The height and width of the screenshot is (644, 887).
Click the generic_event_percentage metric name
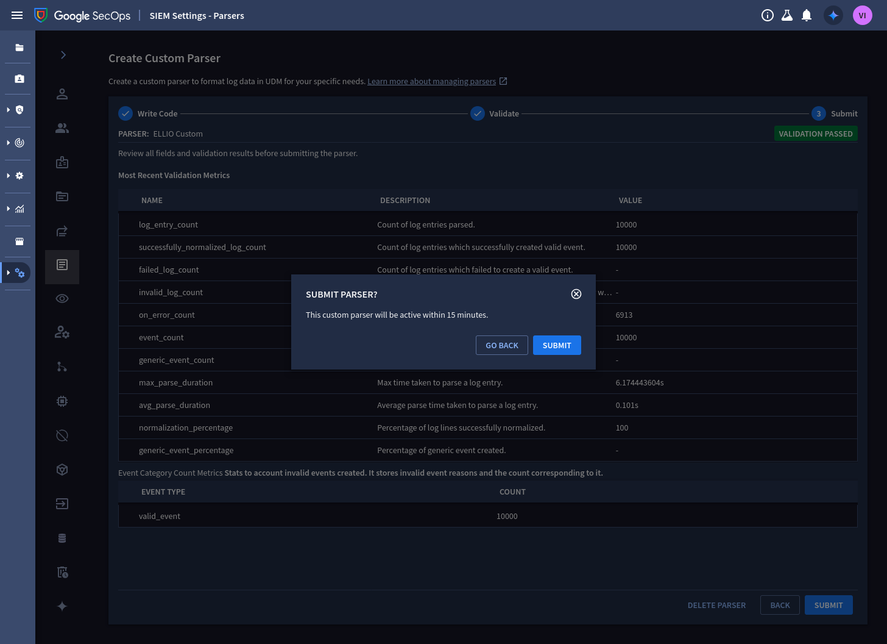pyautogui.click(x=186, y=450)
